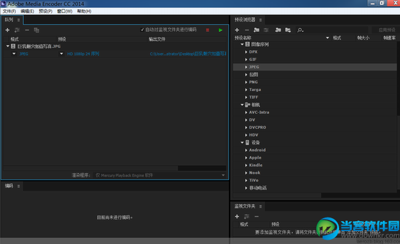The width and height of the screenshot is (400, 244).
Task: Select the Apple preset folder row
Action: pos(315,158)
